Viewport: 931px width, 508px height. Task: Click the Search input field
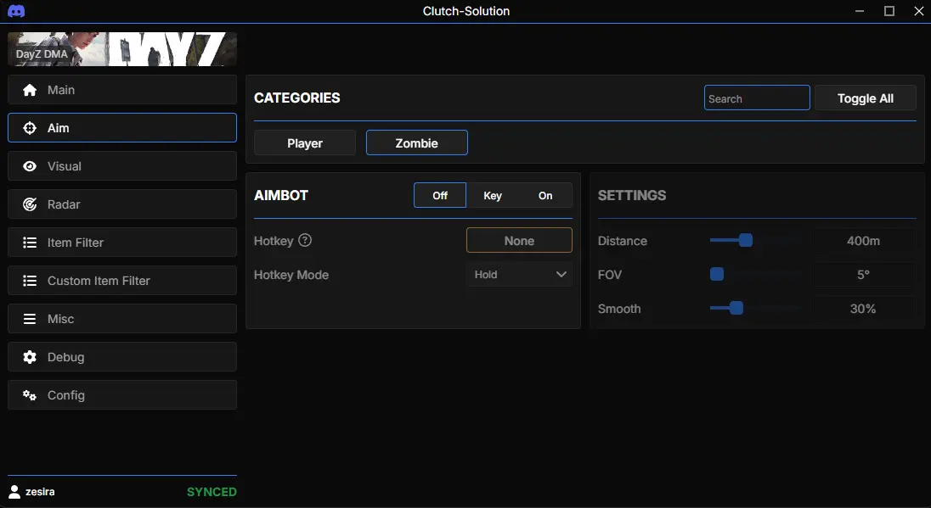[x=756, y=98]
